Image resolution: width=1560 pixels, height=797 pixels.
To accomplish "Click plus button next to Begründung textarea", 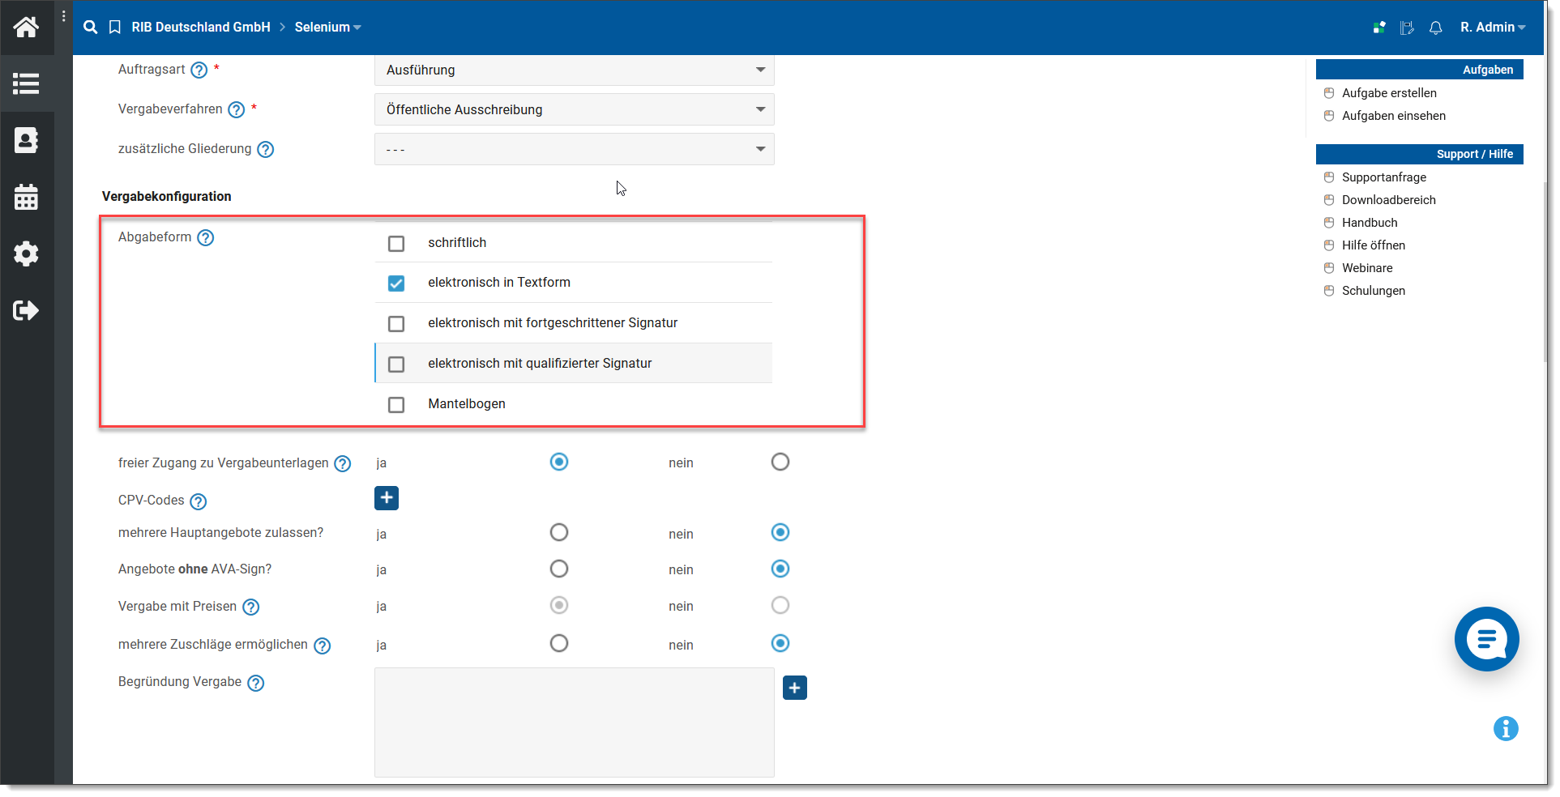I will 795,688.
